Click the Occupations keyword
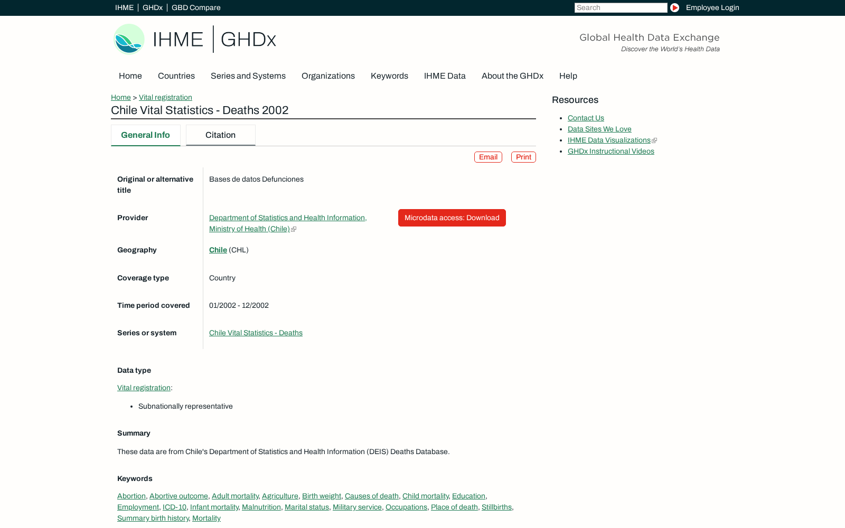 (406, 507)
